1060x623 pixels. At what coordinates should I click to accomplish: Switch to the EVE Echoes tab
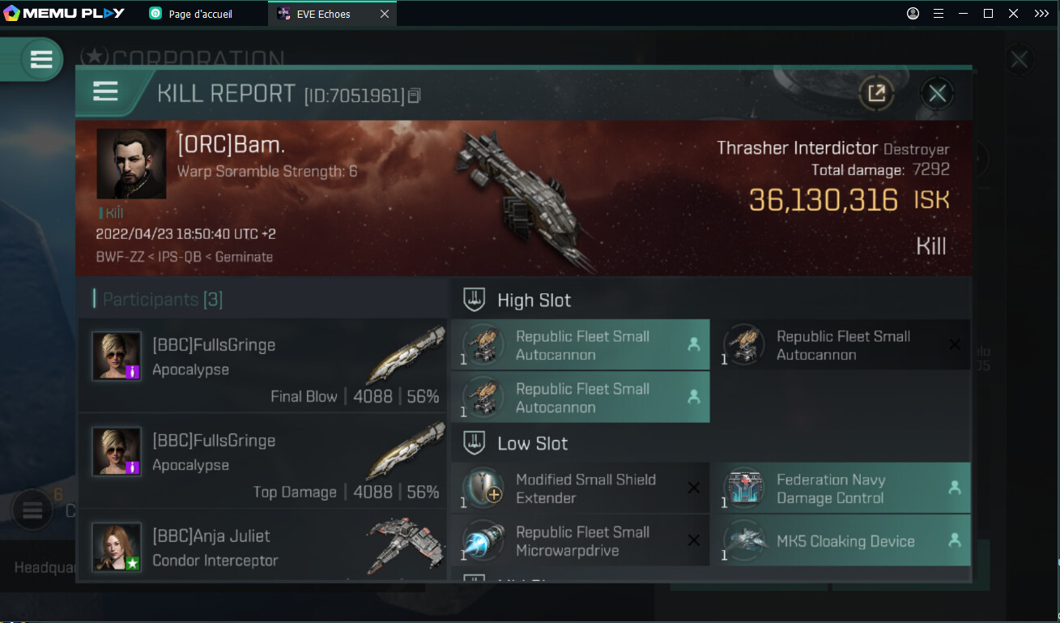click(323, 14)
